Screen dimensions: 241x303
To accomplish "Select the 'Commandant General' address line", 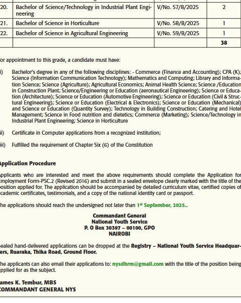I will click(x=119, y=216).
